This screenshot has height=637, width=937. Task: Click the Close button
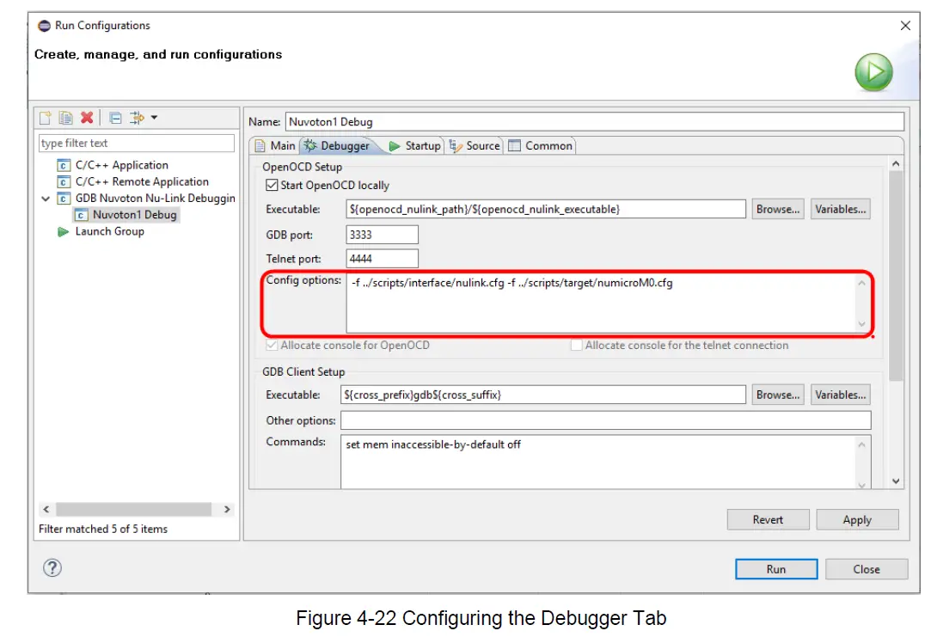(867, 569)
